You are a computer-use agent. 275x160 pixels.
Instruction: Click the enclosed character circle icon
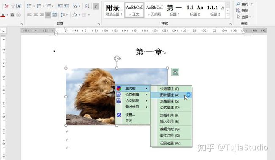(x=19, y=15)
